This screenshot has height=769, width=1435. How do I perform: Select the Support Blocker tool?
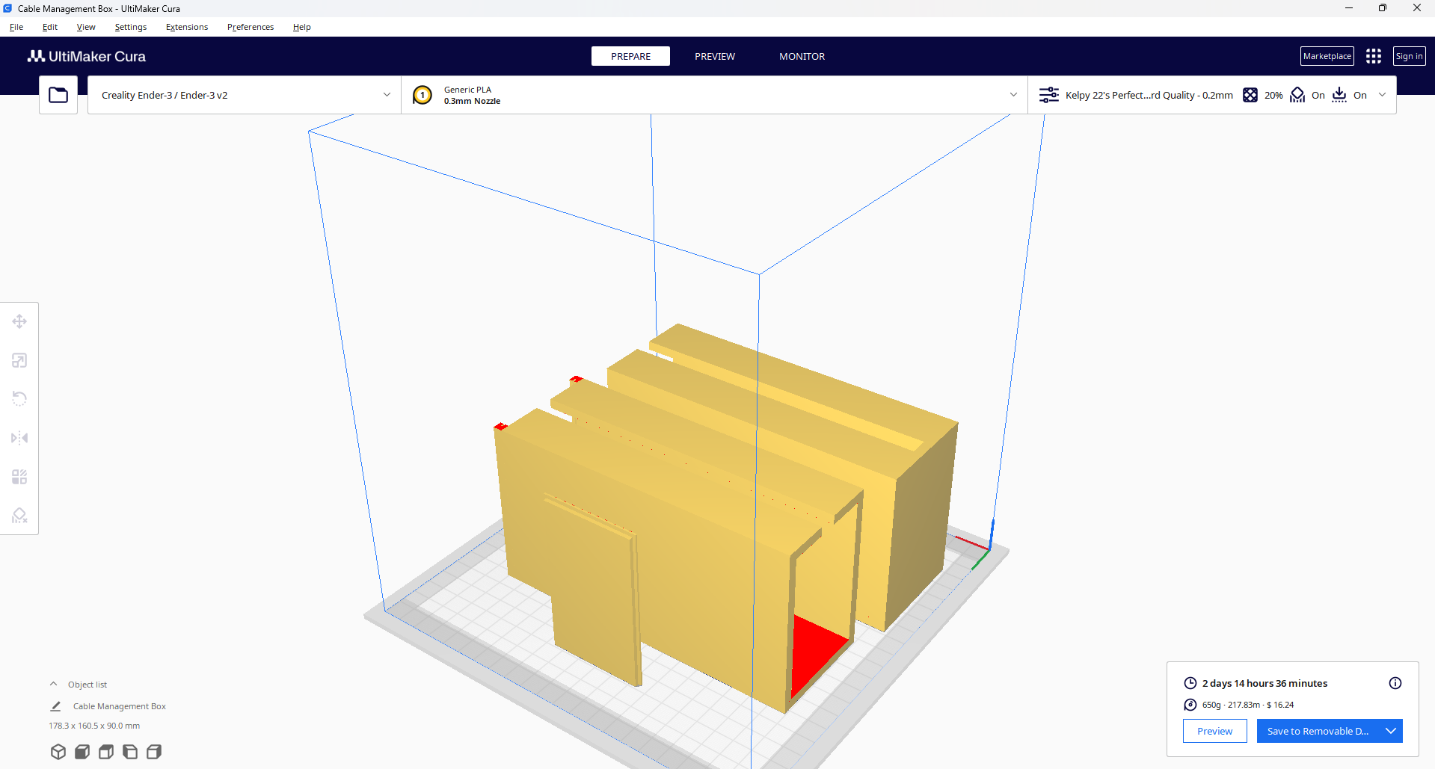coord(19,516)
